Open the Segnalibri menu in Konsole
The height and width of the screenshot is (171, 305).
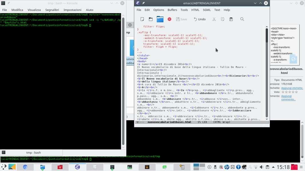click(52, 10)
